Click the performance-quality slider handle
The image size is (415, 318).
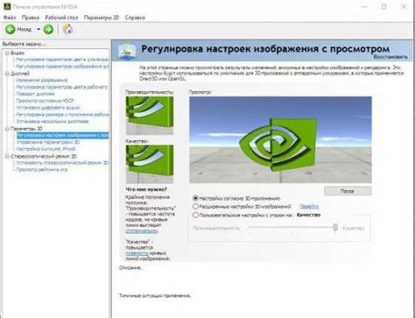click(335, 228)
